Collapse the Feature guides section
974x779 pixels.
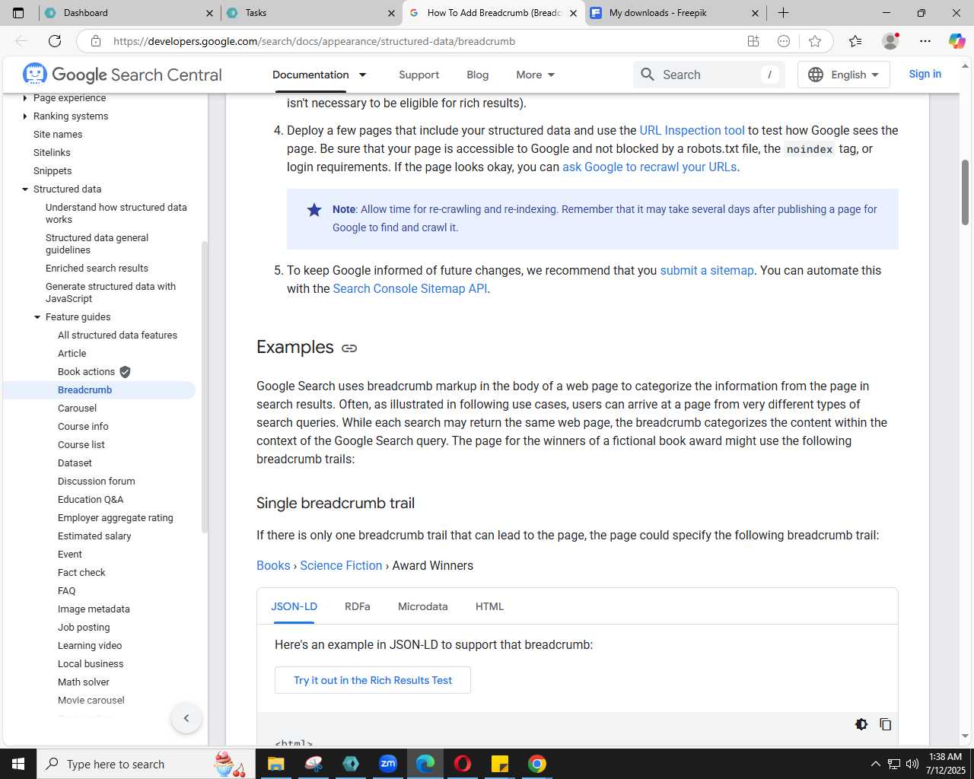pos(37,317)
